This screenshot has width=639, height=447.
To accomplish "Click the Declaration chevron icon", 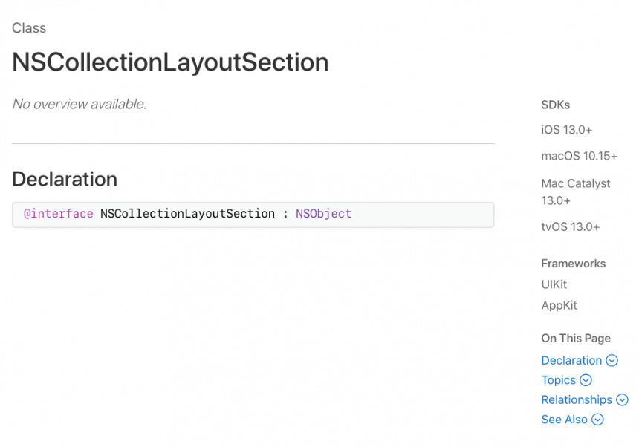I will (x=612, y=360).
